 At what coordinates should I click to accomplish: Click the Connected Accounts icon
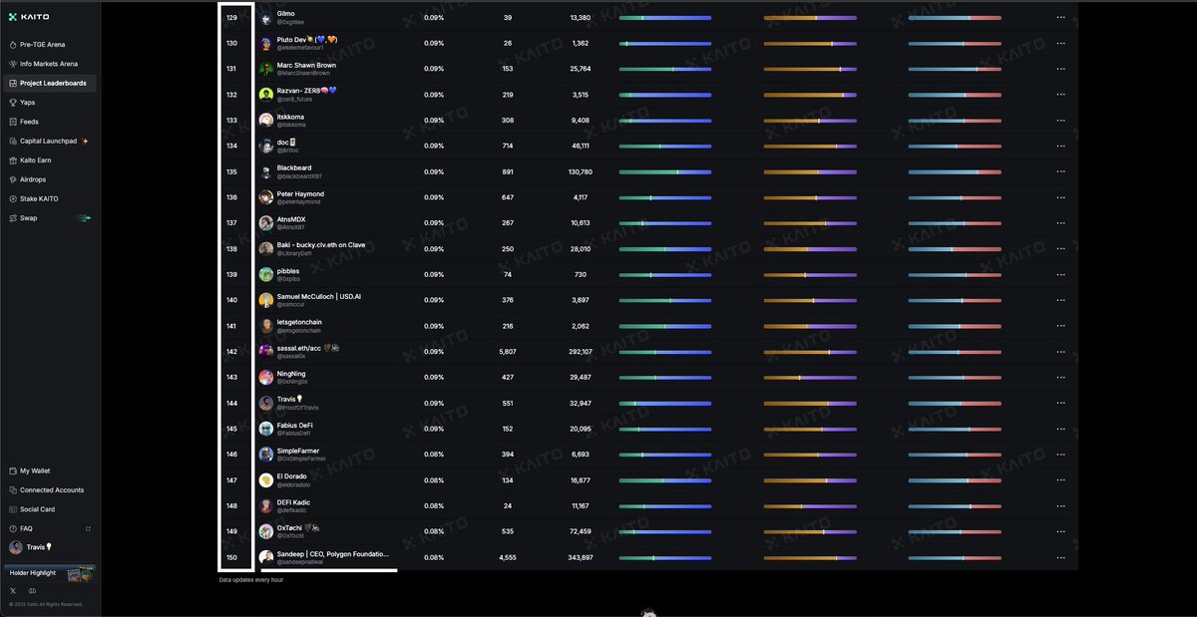click(13, 490)
